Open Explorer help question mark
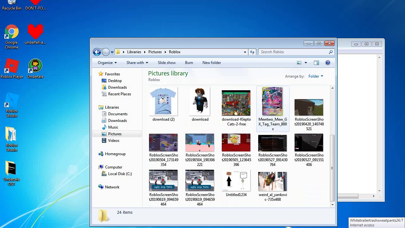This screenshot has height=228, width=405. (x=328, y=63)
